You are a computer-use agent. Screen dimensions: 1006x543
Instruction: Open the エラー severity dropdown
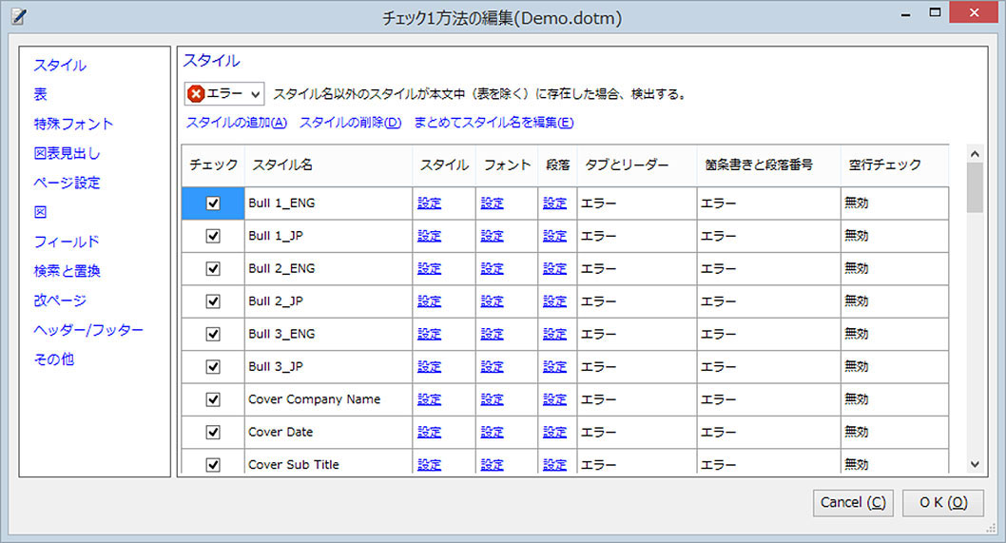coord(224,94)
